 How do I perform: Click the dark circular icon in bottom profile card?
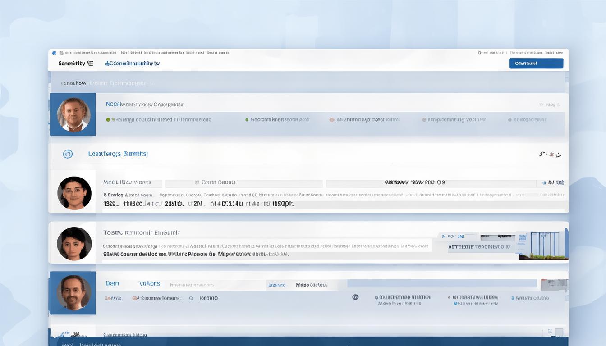tap(355, 297)
